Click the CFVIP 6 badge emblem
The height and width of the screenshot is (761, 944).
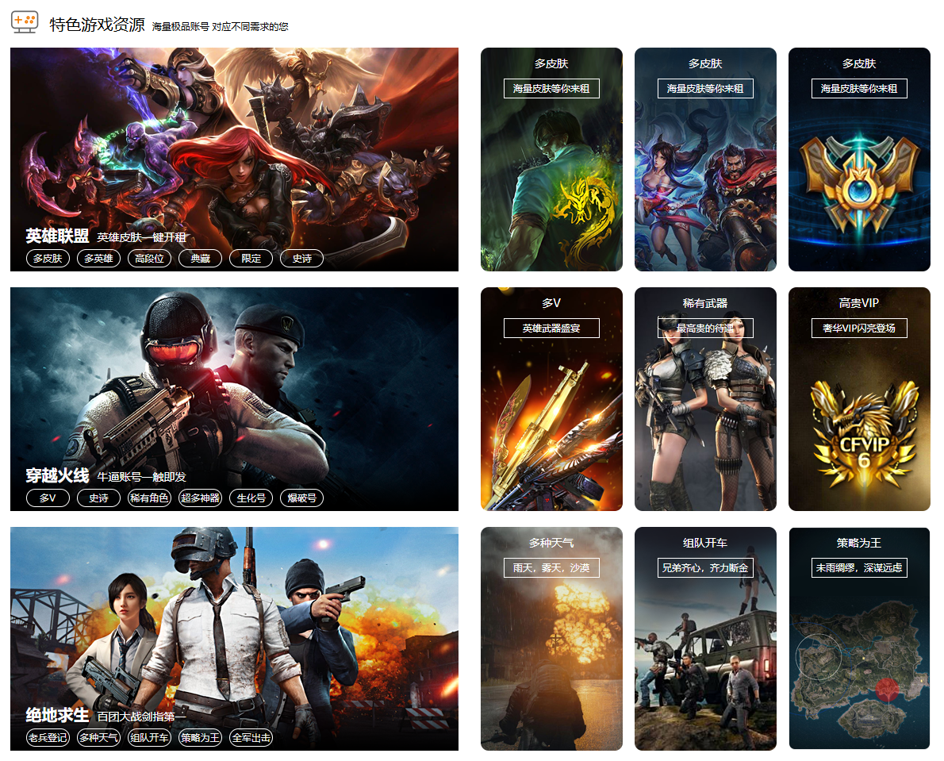tap(865, 435)
